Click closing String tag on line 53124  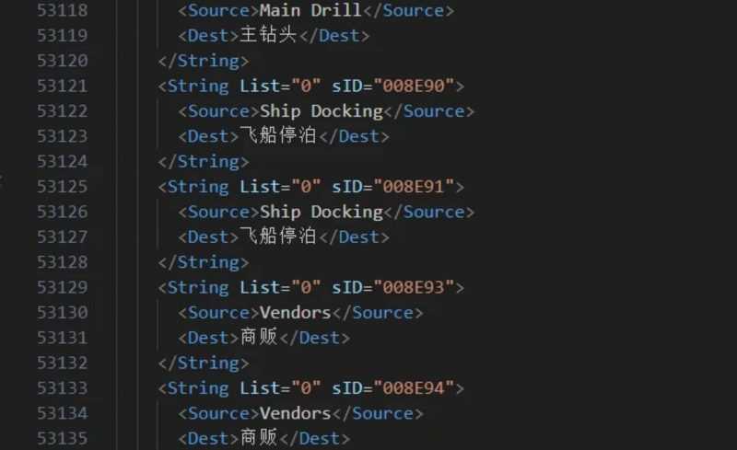coord(203,162)
